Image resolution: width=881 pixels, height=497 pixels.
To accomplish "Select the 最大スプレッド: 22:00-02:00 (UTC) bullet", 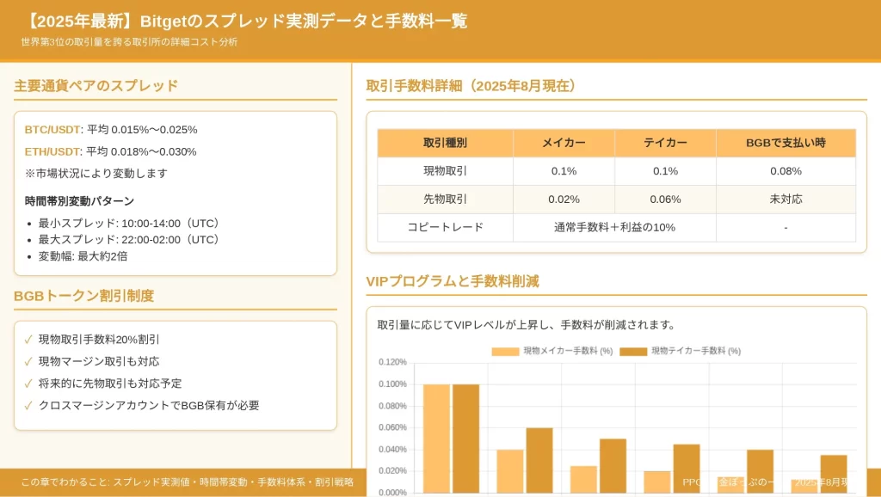I will [x=129, y=240].
